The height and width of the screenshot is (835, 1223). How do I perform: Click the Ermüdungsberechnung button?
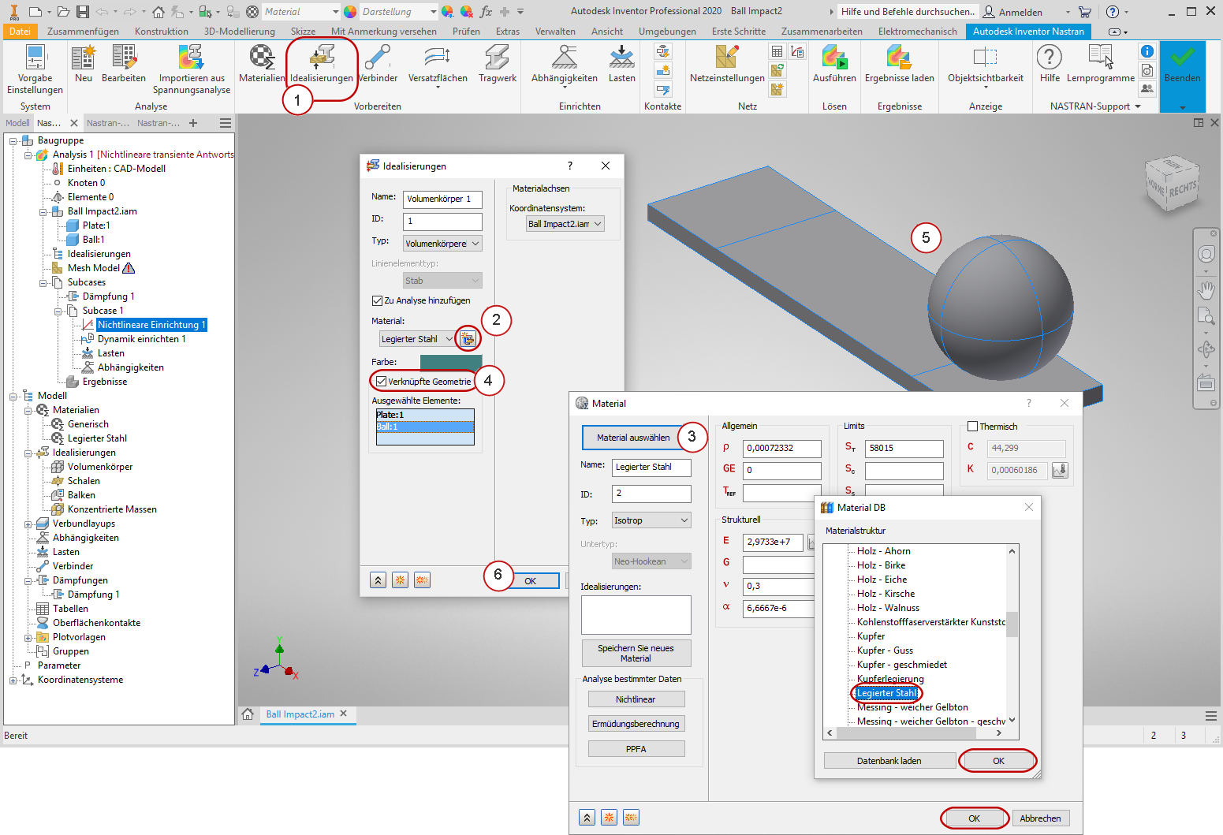click(636, 724)
